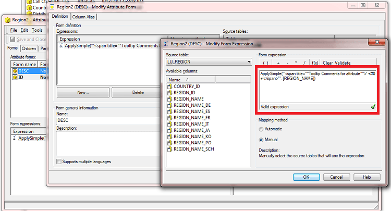Insert parentheses using the ( ) button
The width and height of the screenshot is (391, 211).
coord(265,63)
